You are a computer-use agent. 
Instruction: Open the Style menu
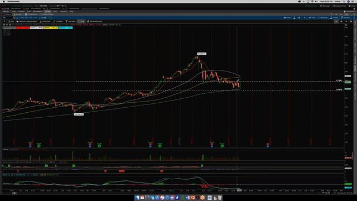312,17
